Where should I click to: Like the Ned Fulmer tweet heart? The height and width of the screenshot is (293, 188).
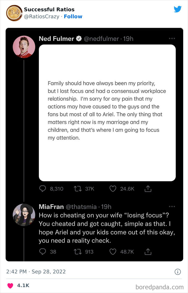[113, 189]
